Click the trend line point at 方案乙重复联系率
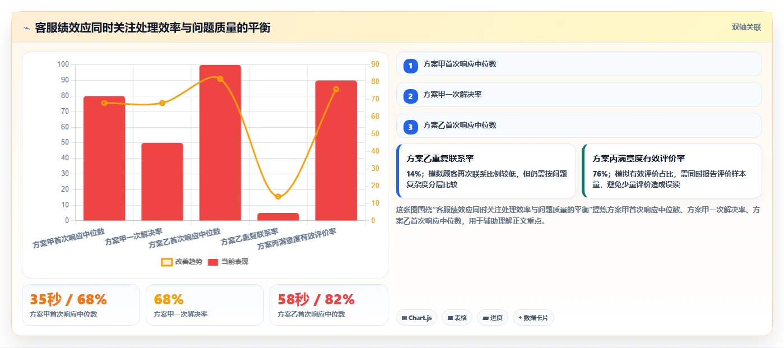784x348 pixels. [278, 196]
